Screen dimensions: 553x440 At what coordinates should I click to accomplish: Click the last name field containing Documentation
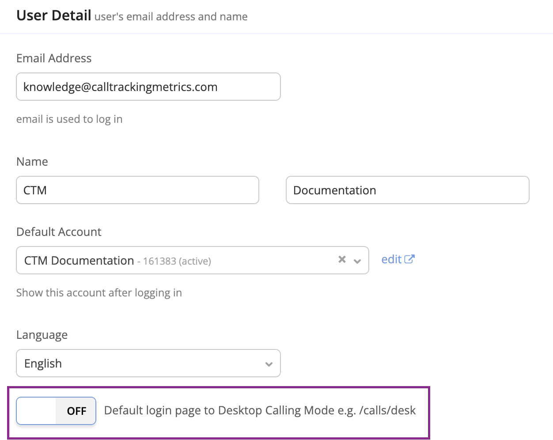[407, 190]
